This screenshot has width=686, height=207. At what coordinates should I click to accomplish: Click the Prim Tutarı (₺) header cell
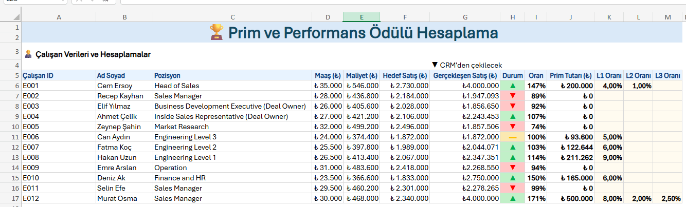[x=571, y=75]
